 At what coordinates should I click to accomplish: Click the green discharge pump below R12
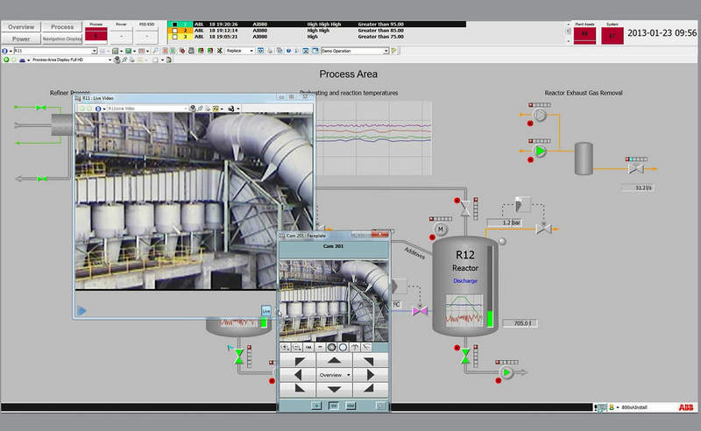(506, 372)
